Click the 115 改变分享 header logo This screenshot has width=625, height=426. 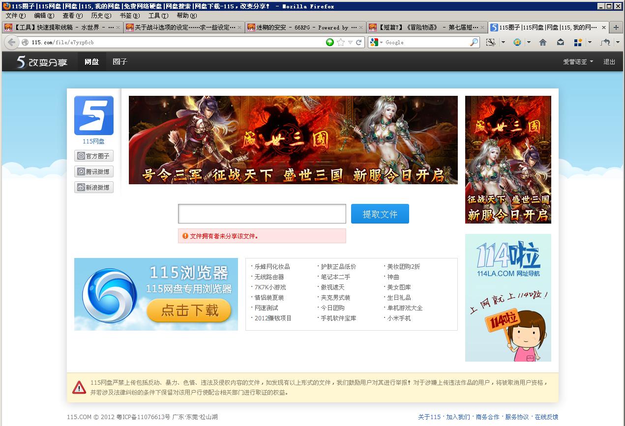[42, 62]
